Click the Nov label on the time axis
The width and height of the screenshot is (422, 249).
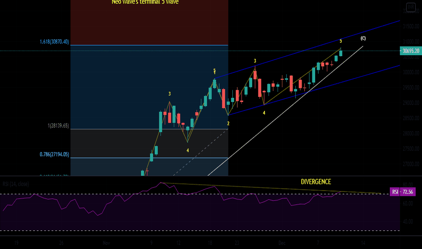(x=106, y=243)
